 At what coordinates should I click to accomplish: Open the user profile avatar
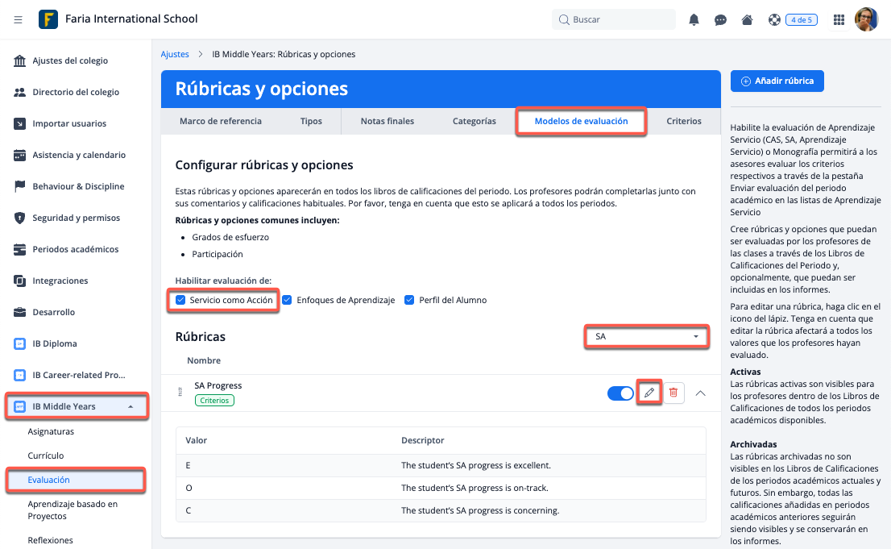866,19
